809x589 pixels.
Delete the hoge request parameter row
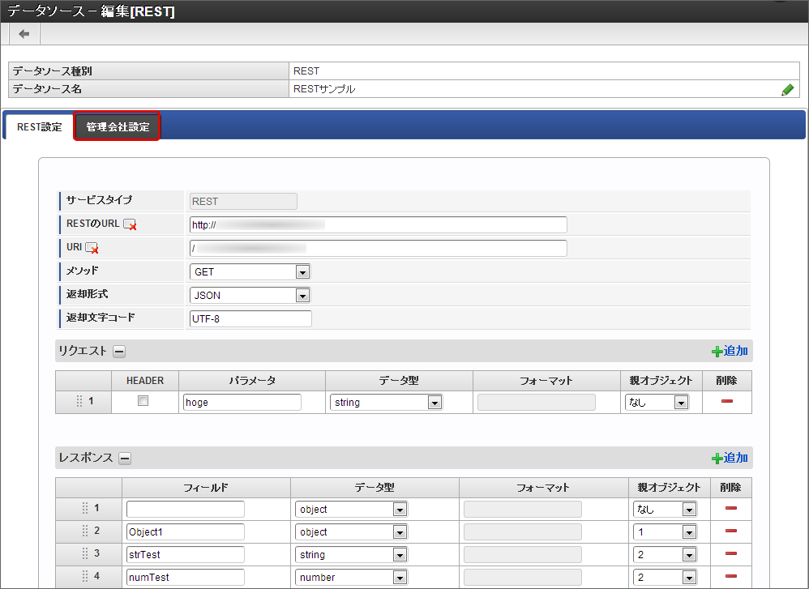pyautogui.click(x=726, y=402)
